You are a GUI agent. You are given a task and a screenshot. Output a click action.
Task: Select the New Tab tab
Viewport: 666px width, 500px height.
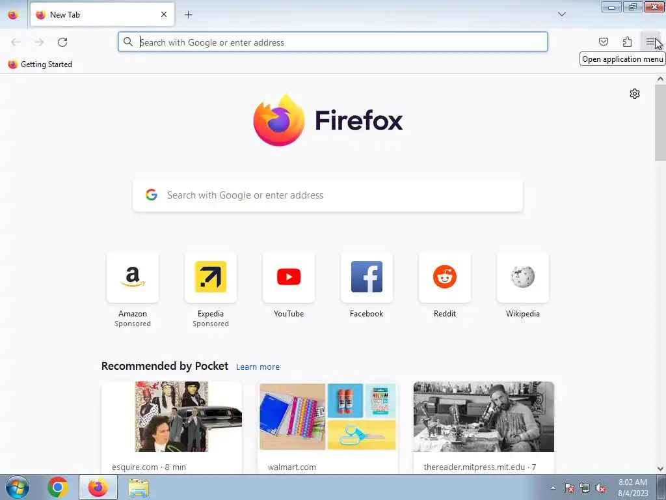click(x=102, y=14)
